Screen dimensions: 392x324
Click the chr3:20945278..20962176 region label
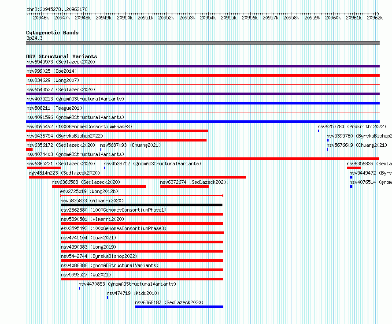pos(57,9)
